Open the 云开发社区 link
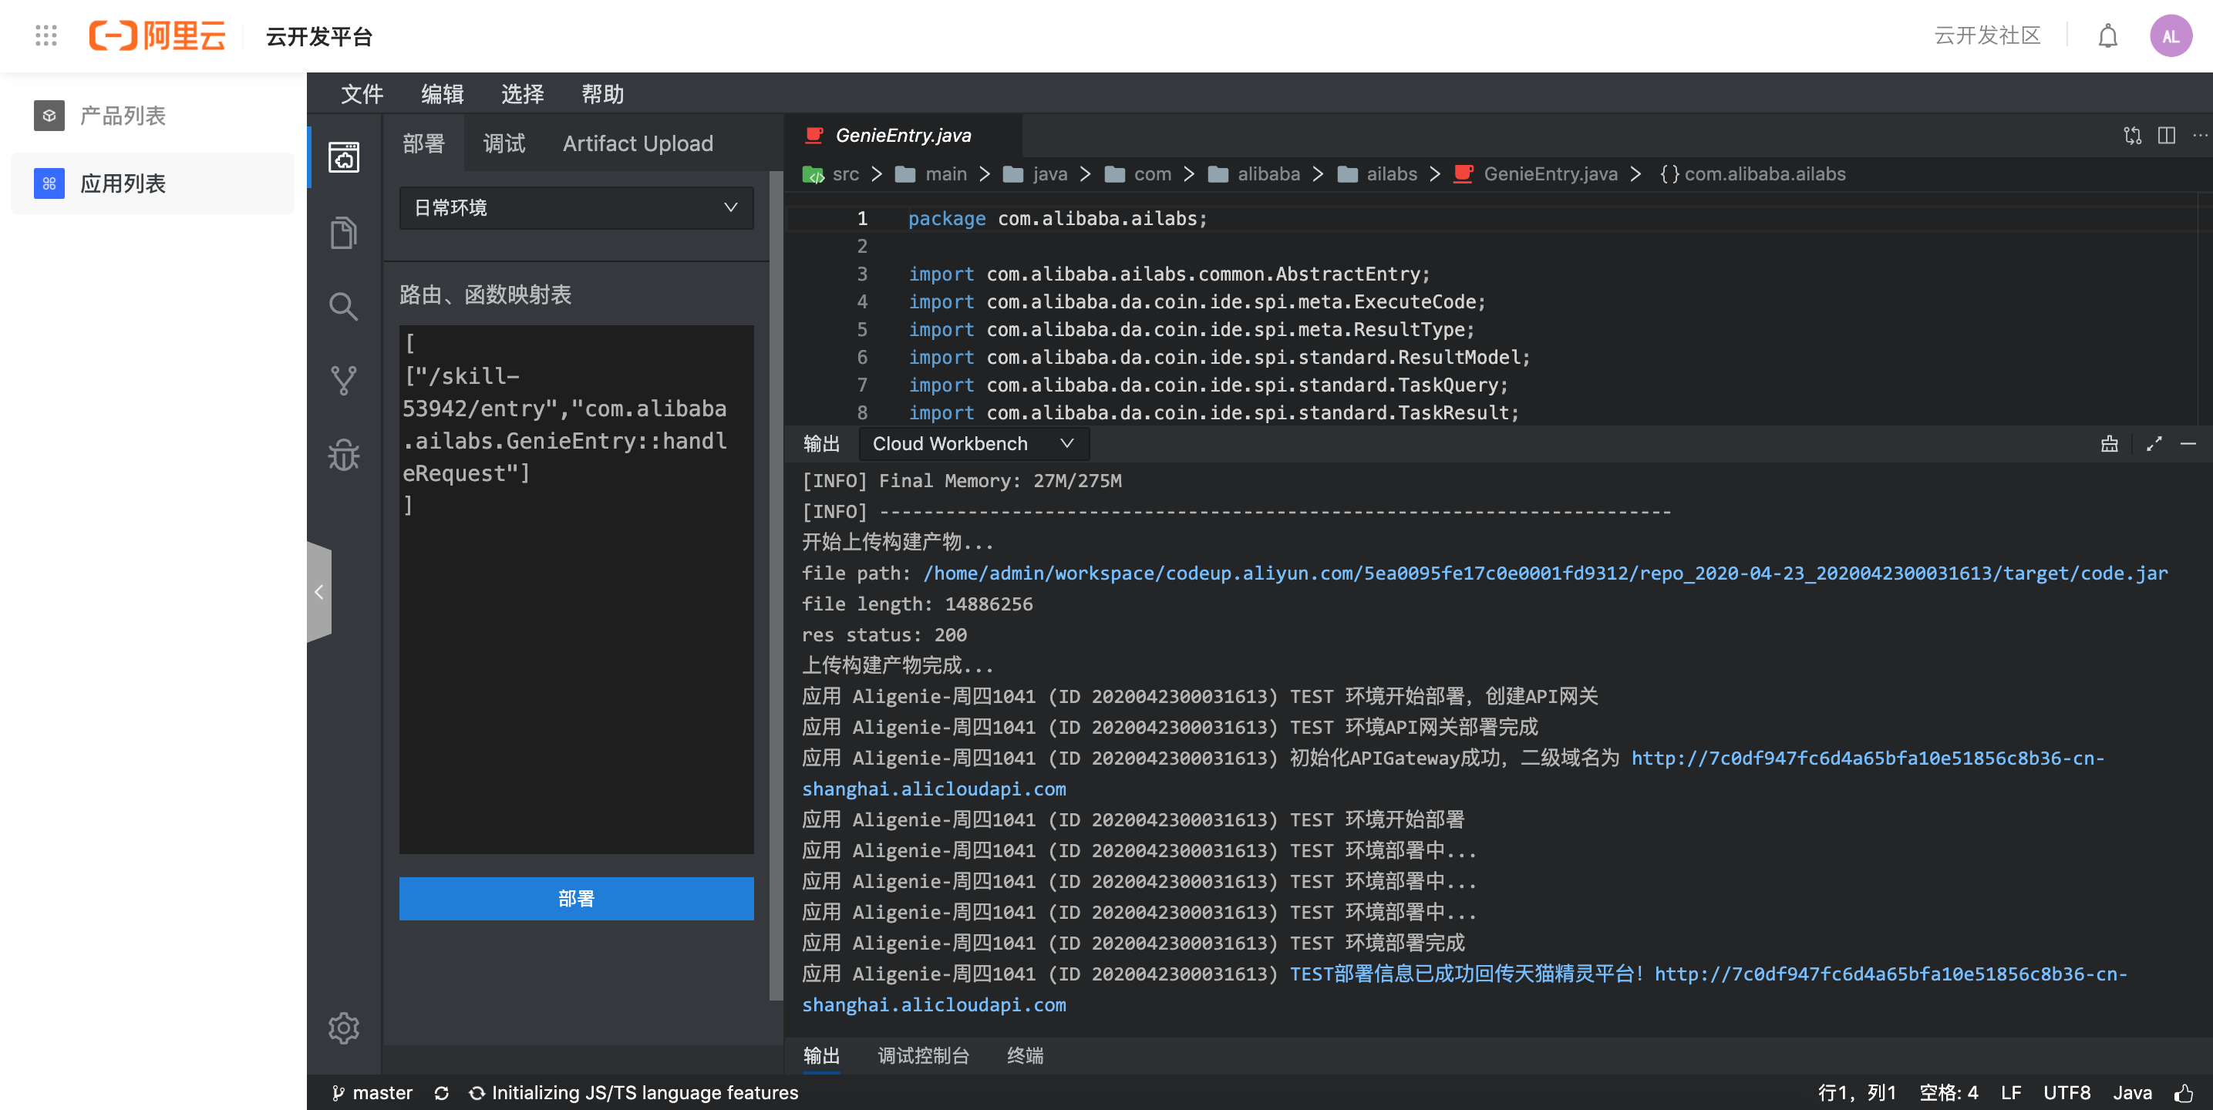 [x=1987, y=35]
